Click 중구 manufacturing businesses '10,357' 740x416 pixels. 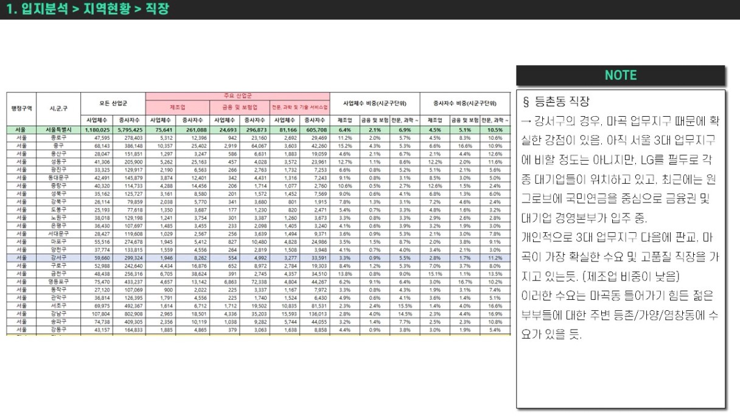point(166,146)
